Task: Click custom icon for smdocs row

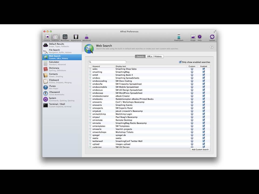Action: click(x=192, y=78)
